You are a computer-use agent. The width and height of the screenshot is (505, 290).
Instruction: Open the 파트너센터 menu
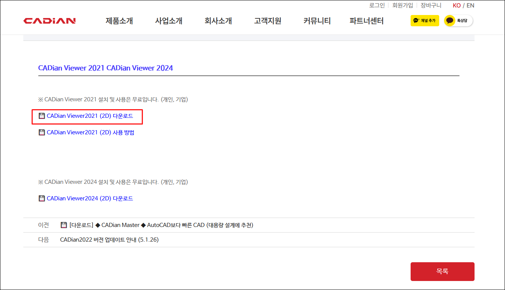click(367, 21)
